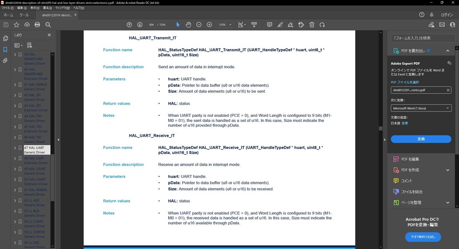Image resolution: width=459 pixels, height=249 pixels.
Task: Add the document to starred files
Action: (16, 25)
